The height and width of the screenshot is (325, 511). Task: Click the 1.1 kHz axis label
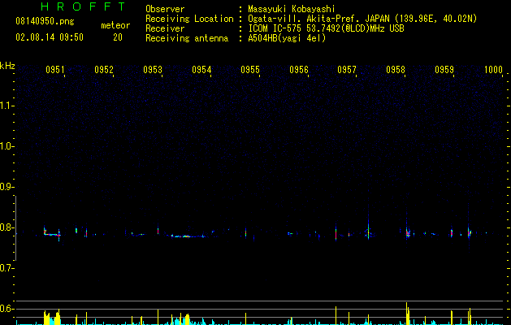[x=6, y=106]
